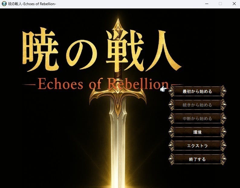Open the 環境 settings menu
Image resolution: width=240 pixels, height=188 pixels.
(197, 132)
